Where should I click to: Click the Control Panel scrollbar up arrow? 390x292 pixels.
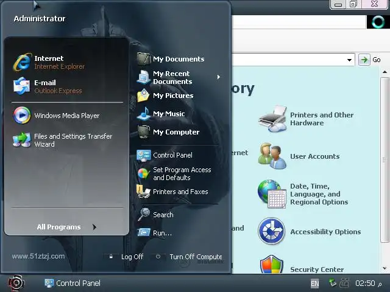tap(385, 72)
